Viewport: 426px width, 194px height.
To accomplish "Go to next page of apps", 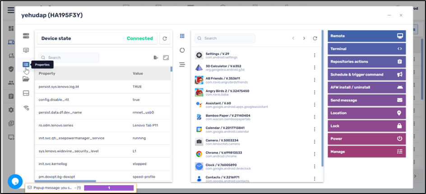I will click(x=304, y=39).
